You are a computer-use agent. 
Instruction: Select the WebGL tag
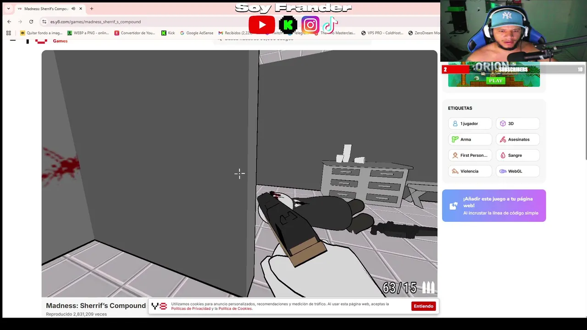518,171
